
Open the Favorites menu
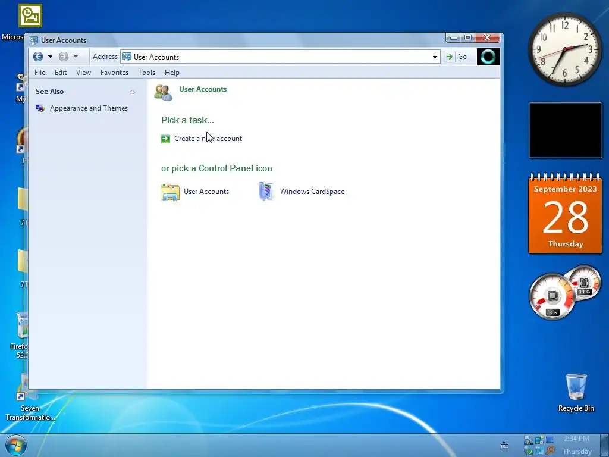coord(114,73)
